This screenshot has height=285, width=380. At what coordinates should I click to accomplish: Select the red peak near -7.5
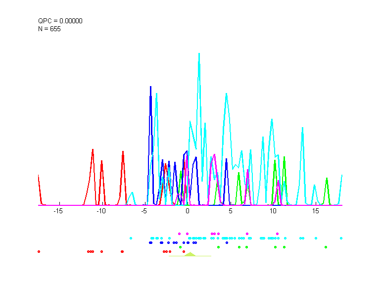point(123,152)
